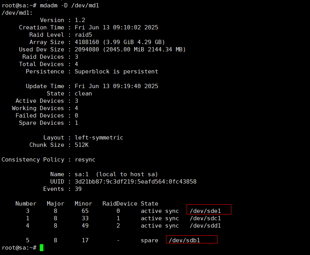This screenshot has width=310, height=255.
Task: Select device path '/dev/sdd1'
Action: (x=205, y=226)
